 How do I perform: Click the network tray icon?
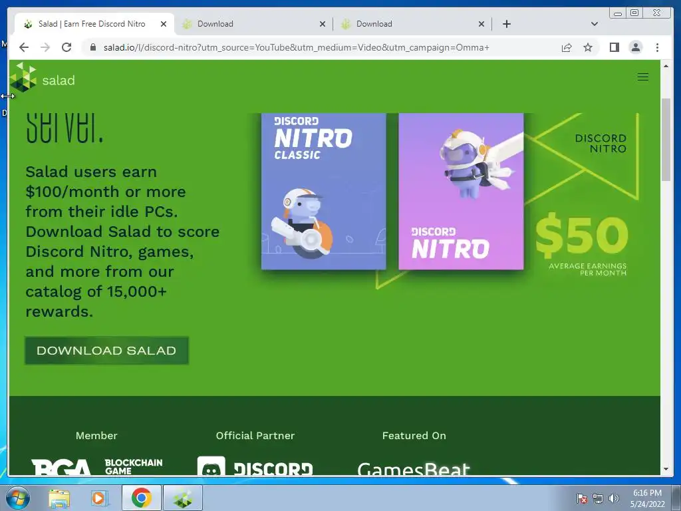(598, 498)
